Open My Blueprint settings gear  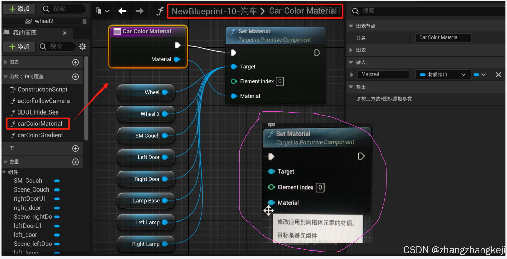tap(82, 47)
